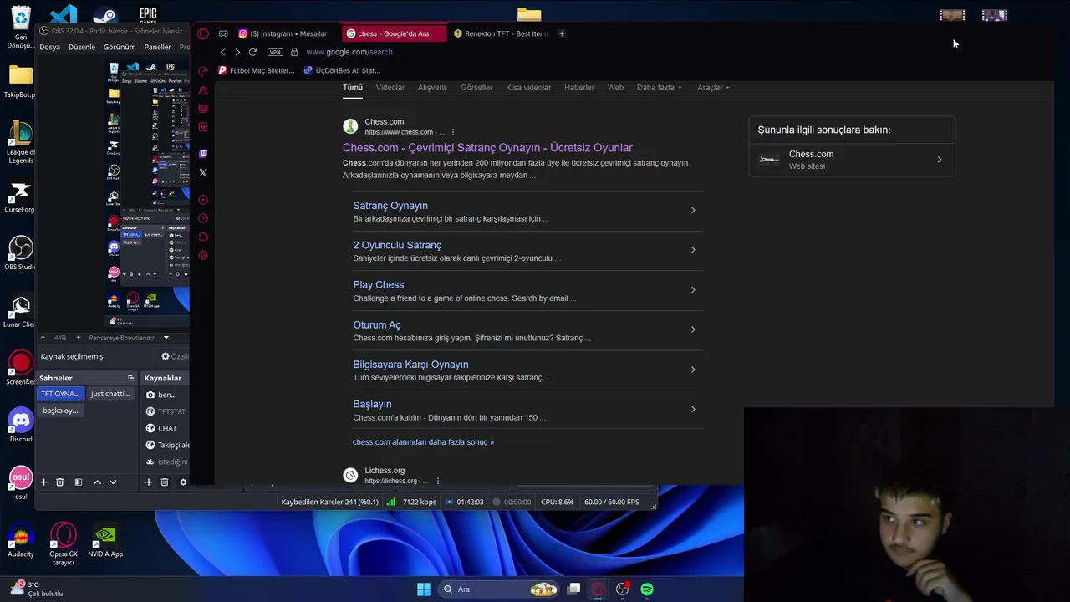Expand the 2 Oyunculu Satranç sitelink arrow
1070x602 pixels.
pyautogui.click(x=692, y=249)
